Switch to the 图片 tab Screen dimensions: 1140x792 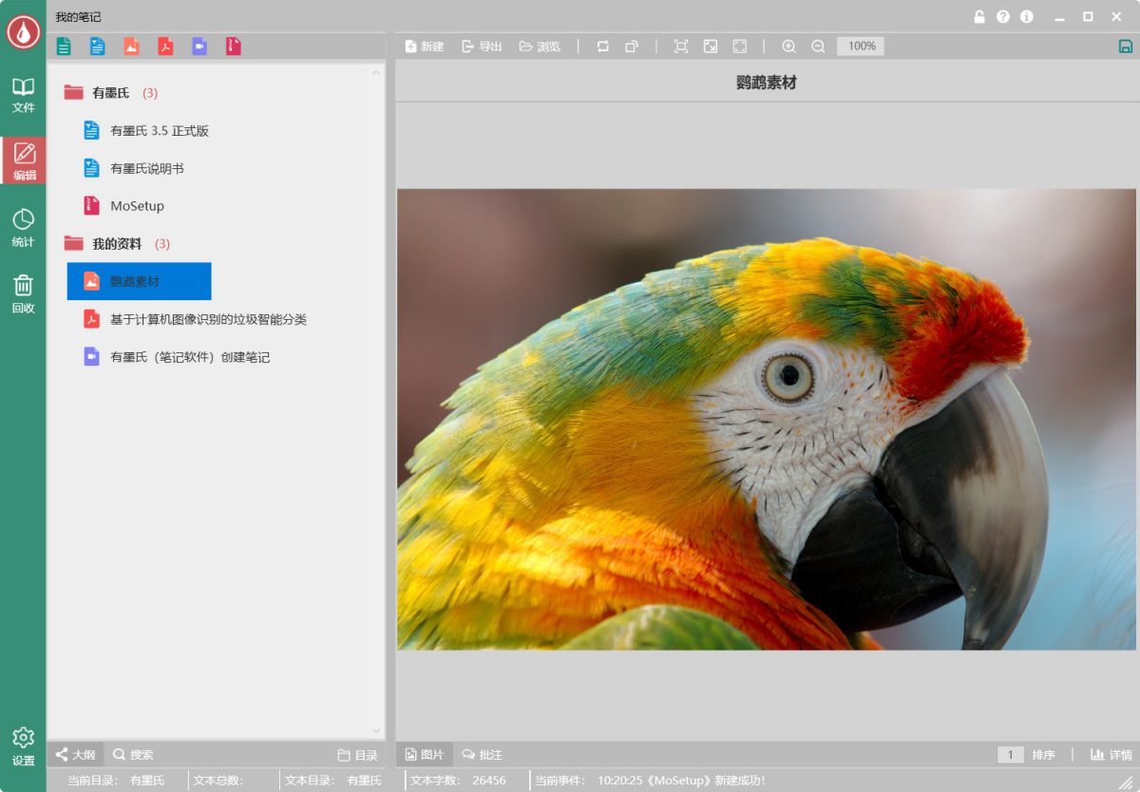(424, 755)
